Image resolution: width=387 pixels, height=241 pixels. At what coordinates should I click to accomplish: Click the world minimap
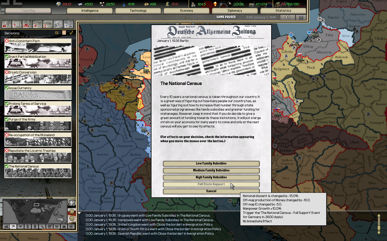coord(35,211)
